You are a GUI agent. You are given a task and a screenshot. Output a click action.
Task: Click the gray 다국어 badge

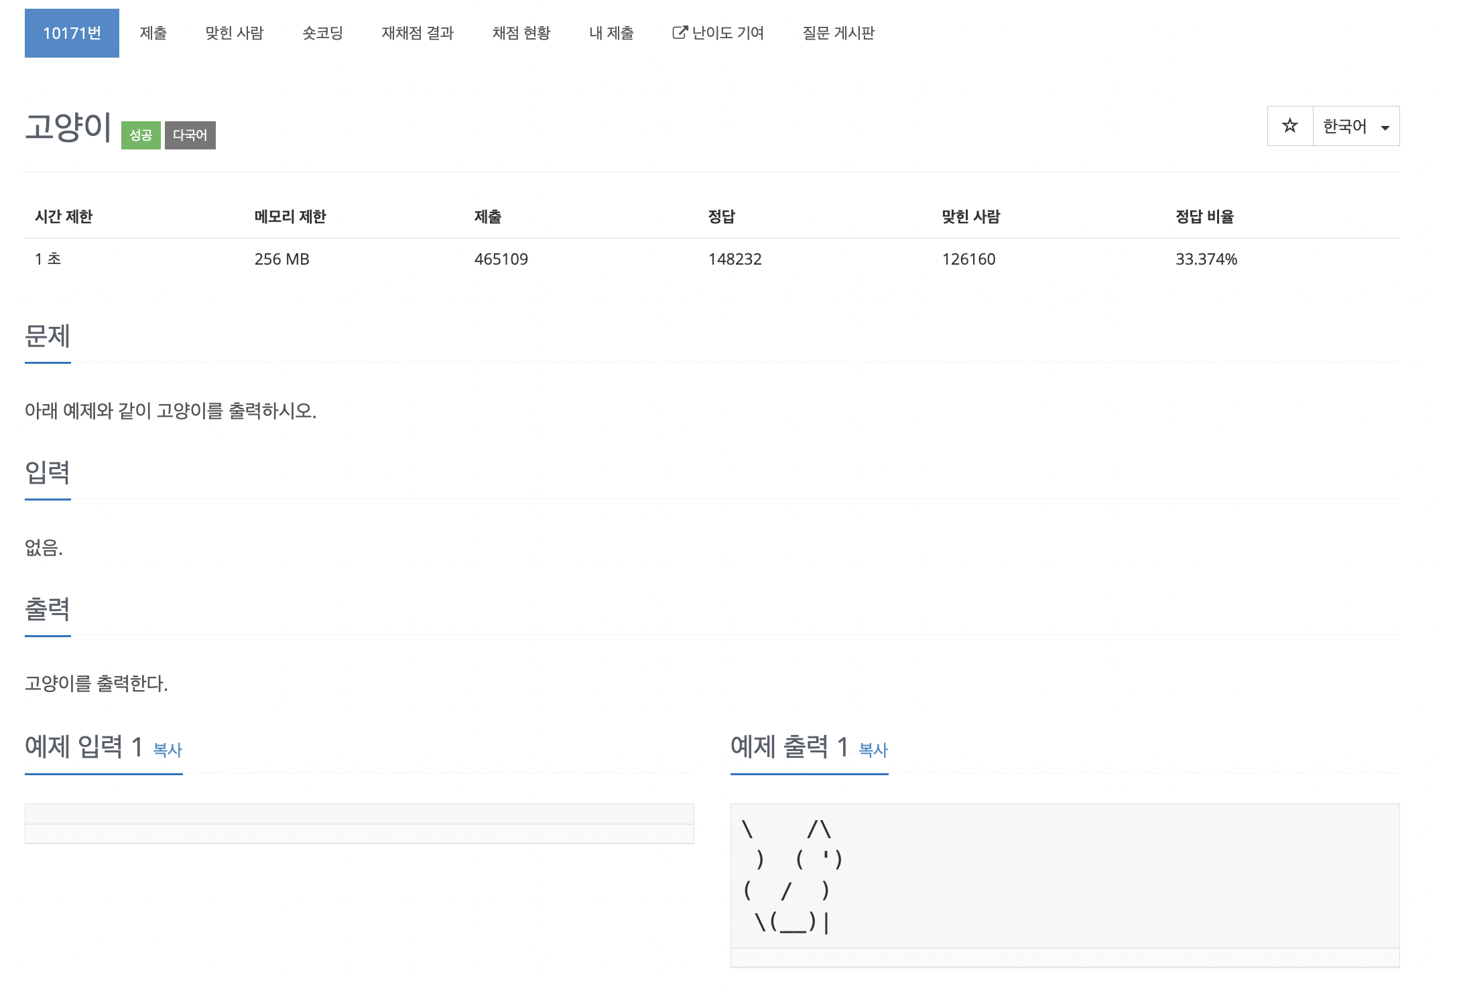190,135
